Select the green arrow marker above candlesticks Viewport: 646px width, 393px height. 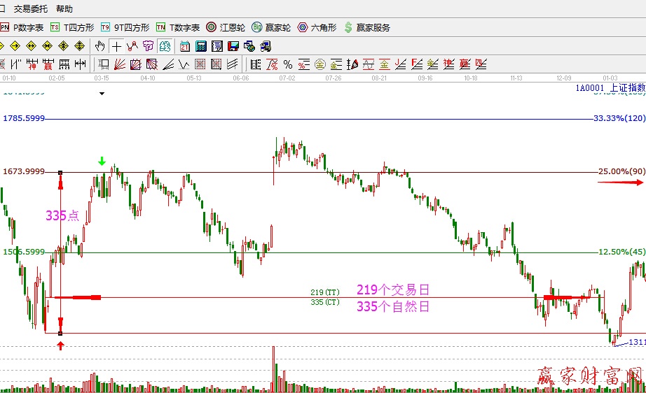[102, 162]
